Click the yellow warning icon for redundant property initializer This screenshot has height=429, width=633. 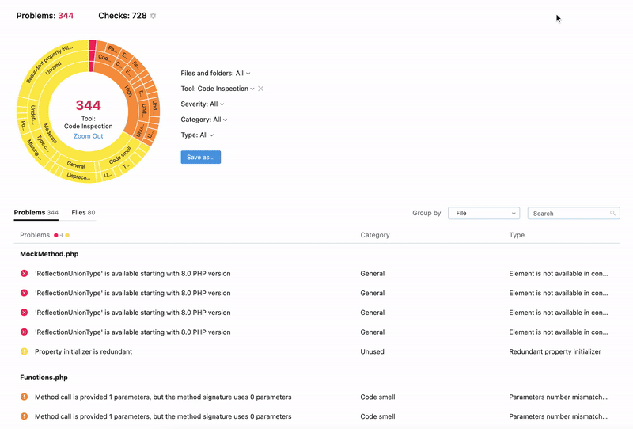pyautogui.click(x=25, y=351)
